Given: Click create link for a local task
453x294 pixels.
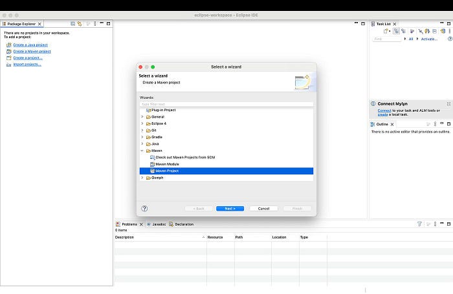Looking at the screenshot, I should (382, 114).
